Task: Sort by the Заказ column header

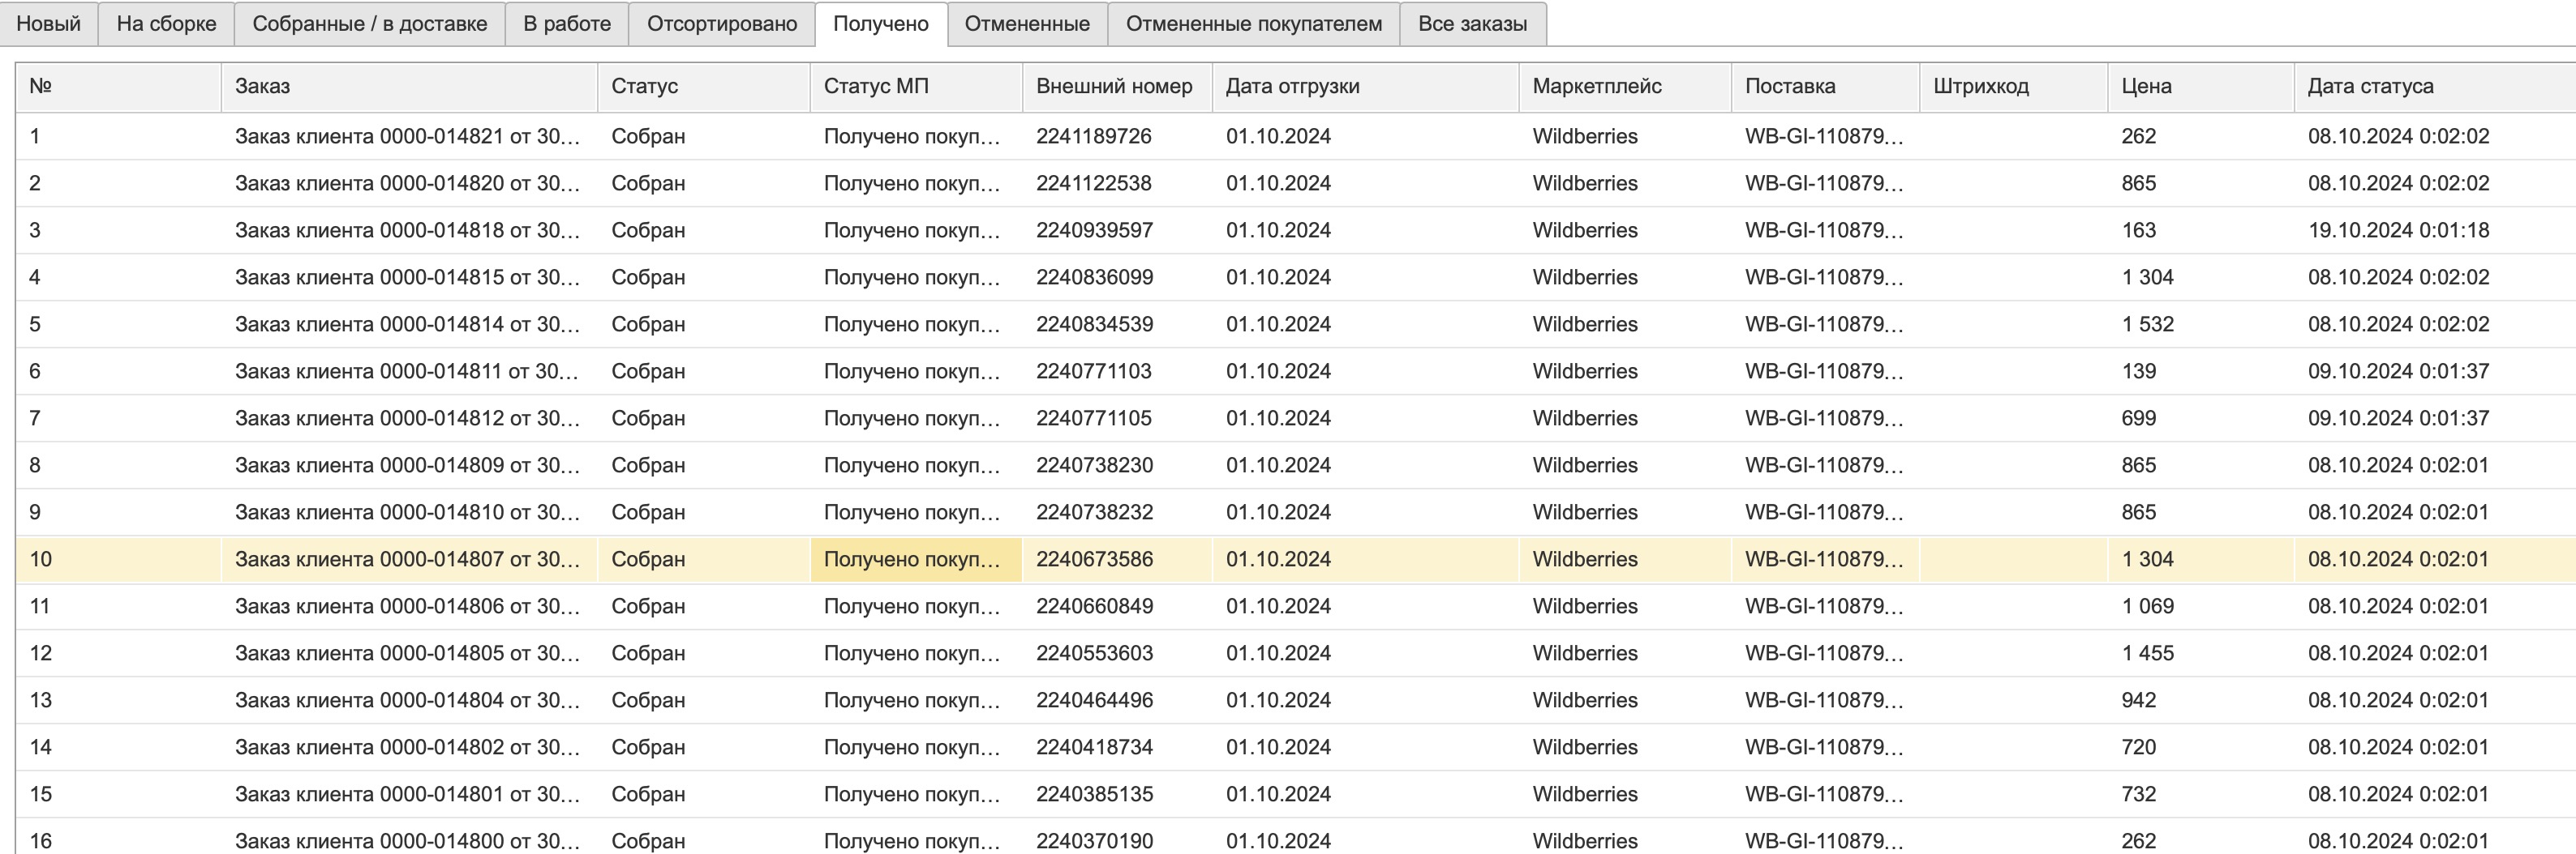Action: pyautogui.click(x=409, y=87)
